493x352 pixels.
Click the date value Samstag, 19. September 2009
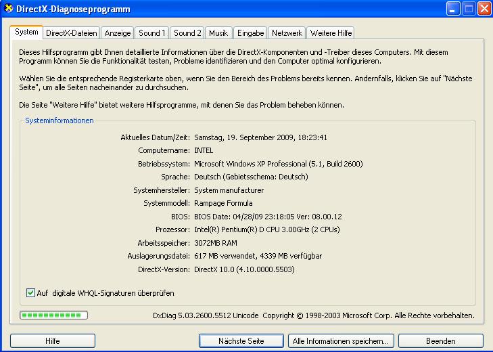click(260, 137)
